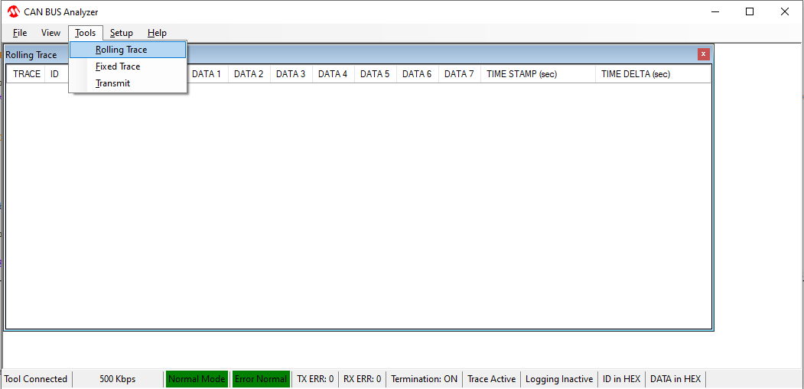Click the RX ERR: 0 status entry
The height and width of the screenshot is (389, 804).
tap(362, 379)
